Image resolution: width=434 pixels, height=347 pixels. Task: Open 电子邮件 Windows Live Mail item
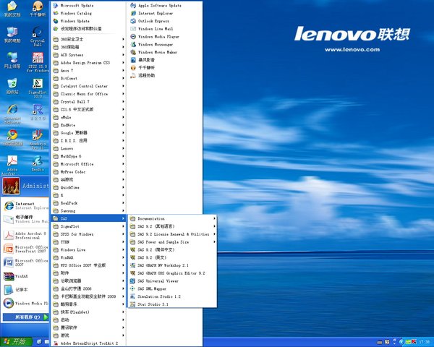point(26,219)
